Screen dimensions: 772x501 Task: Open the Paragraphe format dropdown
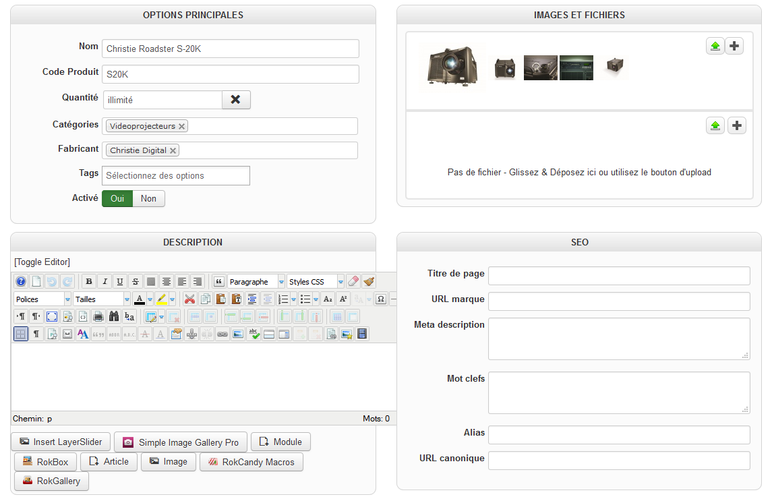tap(256, 282)
